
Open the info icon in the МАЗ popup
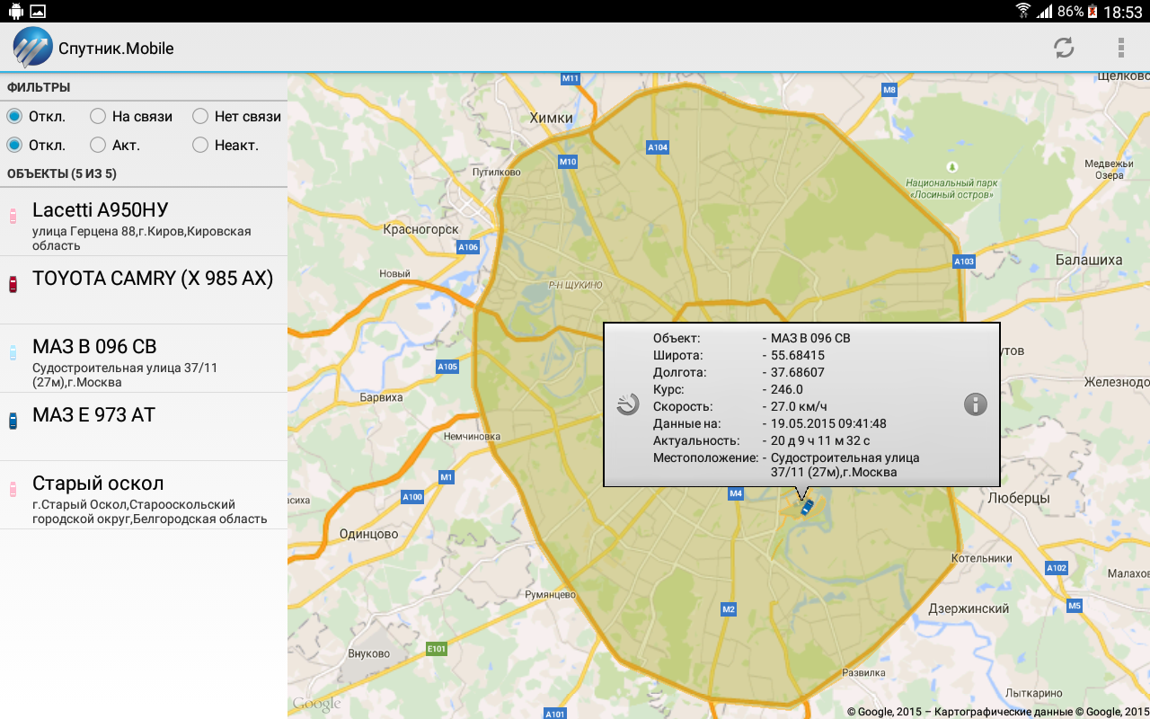coord(976,404)
